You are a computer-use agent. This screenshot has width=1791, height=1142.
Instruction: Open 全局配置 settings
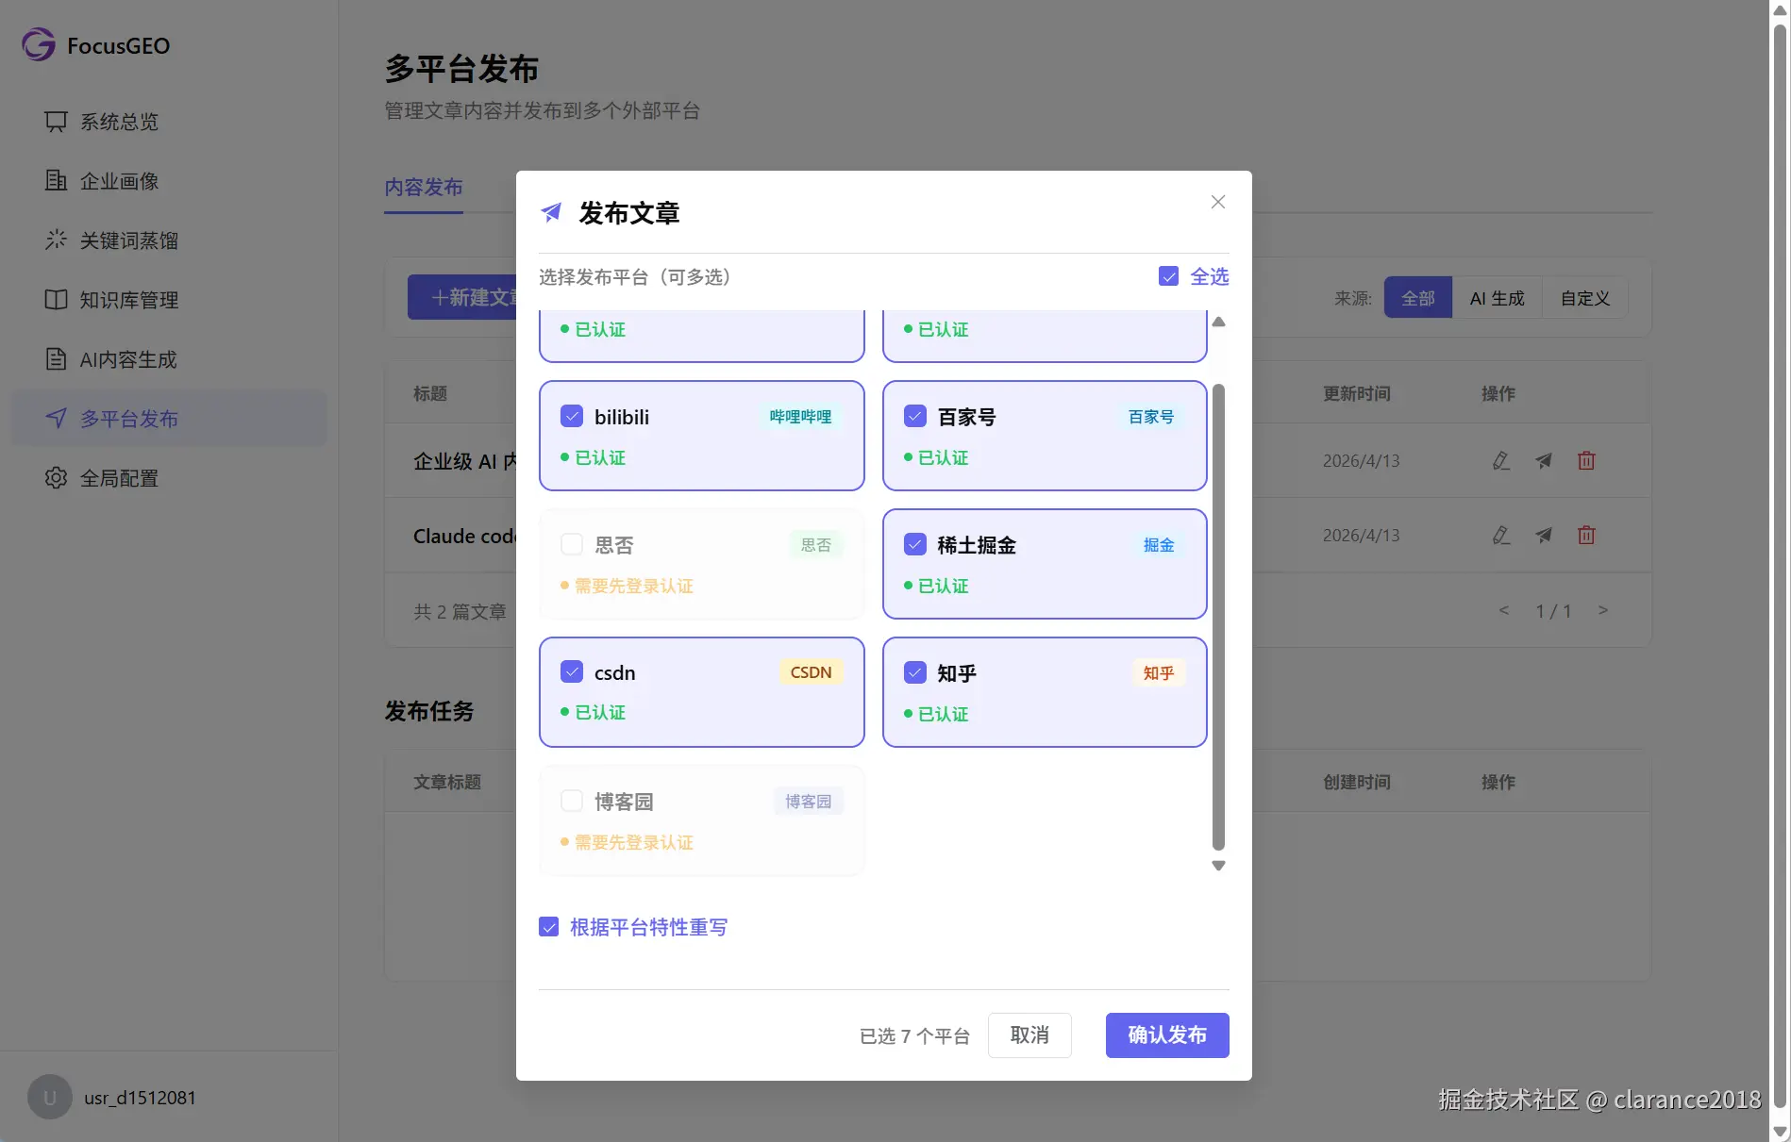point(117,478)
